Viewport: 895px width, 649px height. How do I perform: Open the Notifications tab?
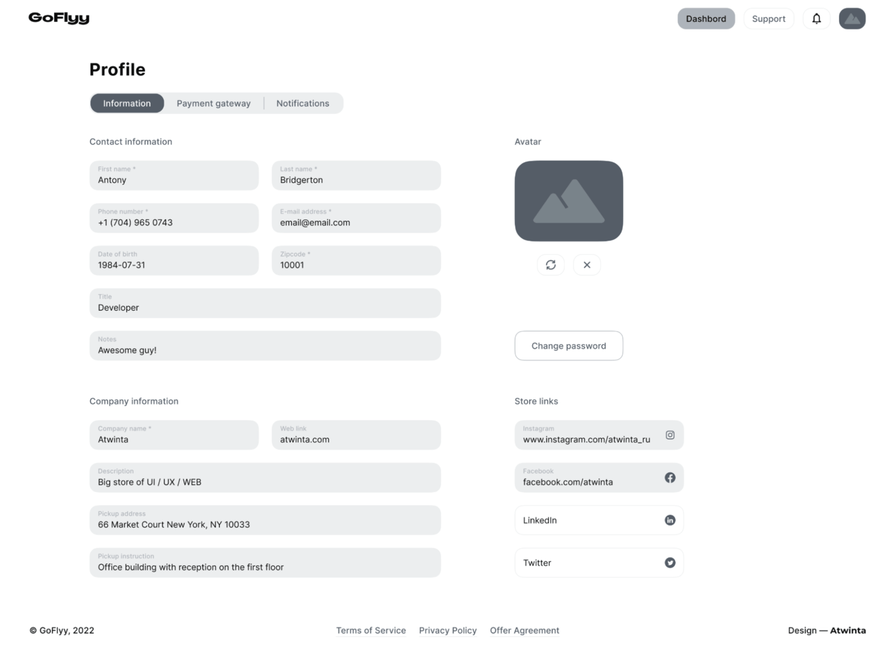(303, 103)
